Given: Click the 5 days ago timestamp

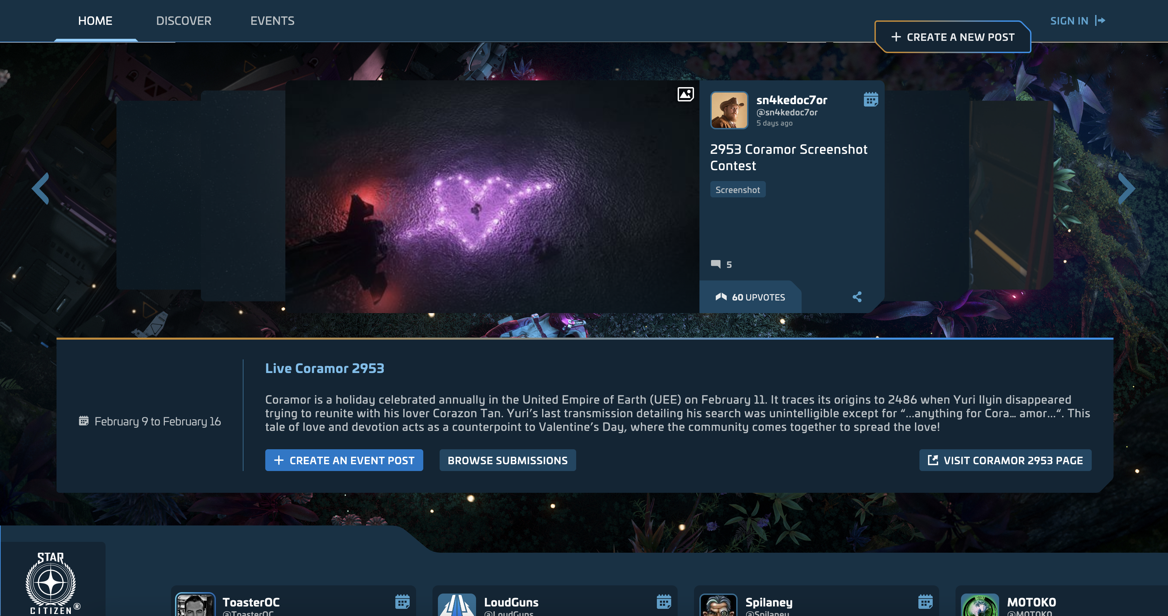Looking at the screenshot, I should [x=774, y=123].
